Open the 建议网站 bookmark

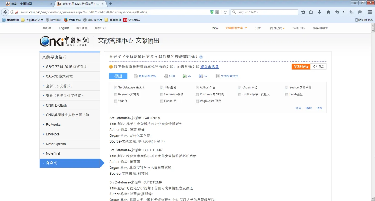point(54,20)
